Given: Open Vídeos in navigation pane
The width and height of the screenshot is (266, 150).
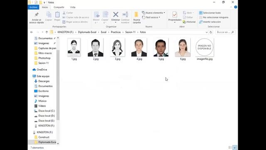Looking at the screenshot, I should click(x=40, y=106).
